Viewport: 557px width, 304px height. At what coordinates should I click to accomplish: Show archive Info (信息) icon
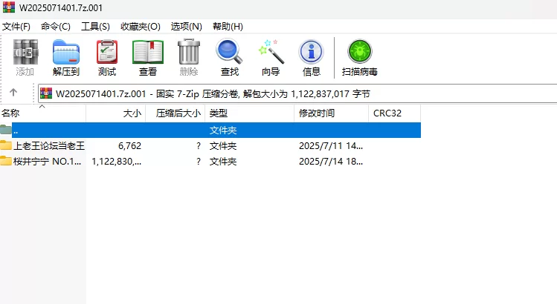click(x=311, y=52)
